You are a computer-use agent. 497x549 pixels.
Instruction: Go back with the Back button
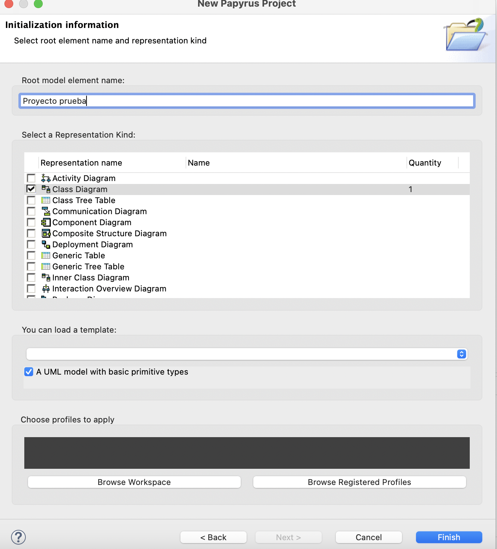point(213,537)
